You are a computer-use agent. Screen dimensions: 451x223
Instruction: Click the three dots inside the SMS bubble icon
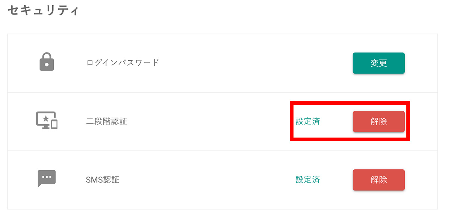coord(47,177)
